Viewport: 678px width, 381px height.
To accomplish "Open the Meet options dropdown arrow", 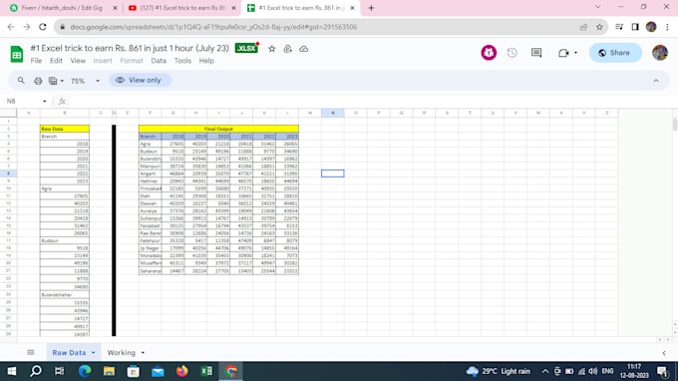I will pyautogui.click(x=575, y=53).
